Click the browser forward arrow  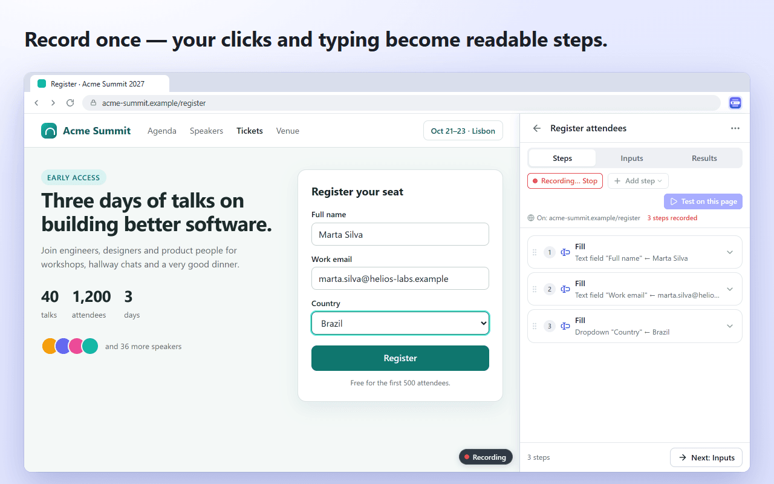(53, 103)
